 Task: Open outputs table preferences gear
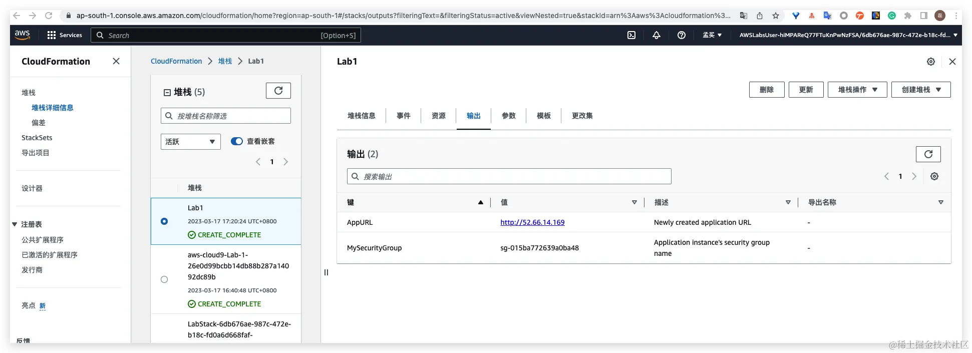coord(934,176)
